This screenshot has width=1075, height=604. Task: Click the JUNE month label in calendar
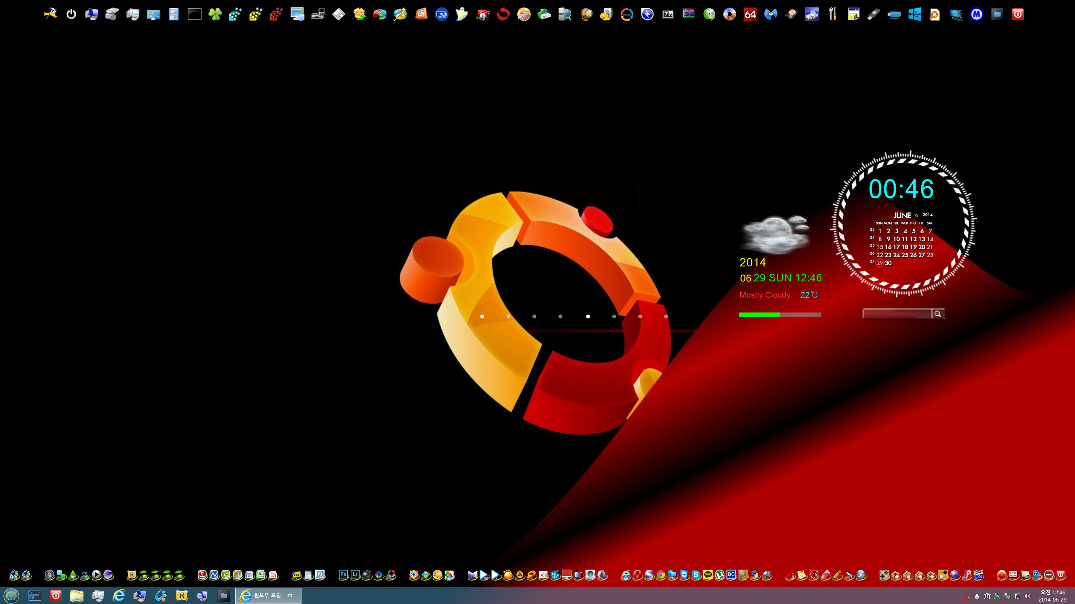click(x=902, y=215)
